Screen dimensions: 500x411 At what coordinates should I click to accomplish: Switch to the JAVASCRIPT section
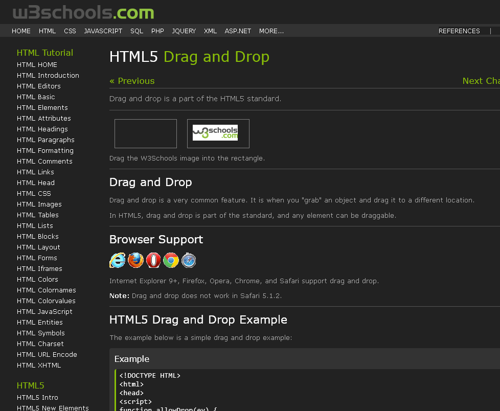pos(103,31)
